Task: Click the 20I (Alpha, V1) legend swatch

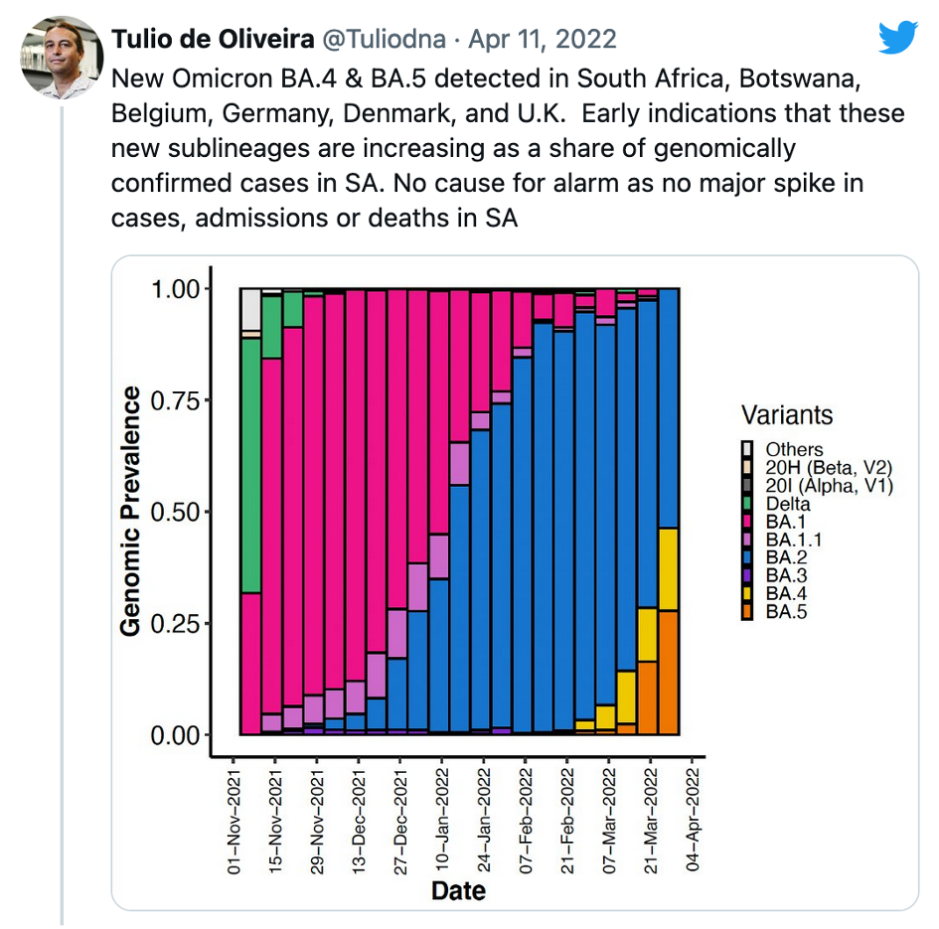Action: 748,486
